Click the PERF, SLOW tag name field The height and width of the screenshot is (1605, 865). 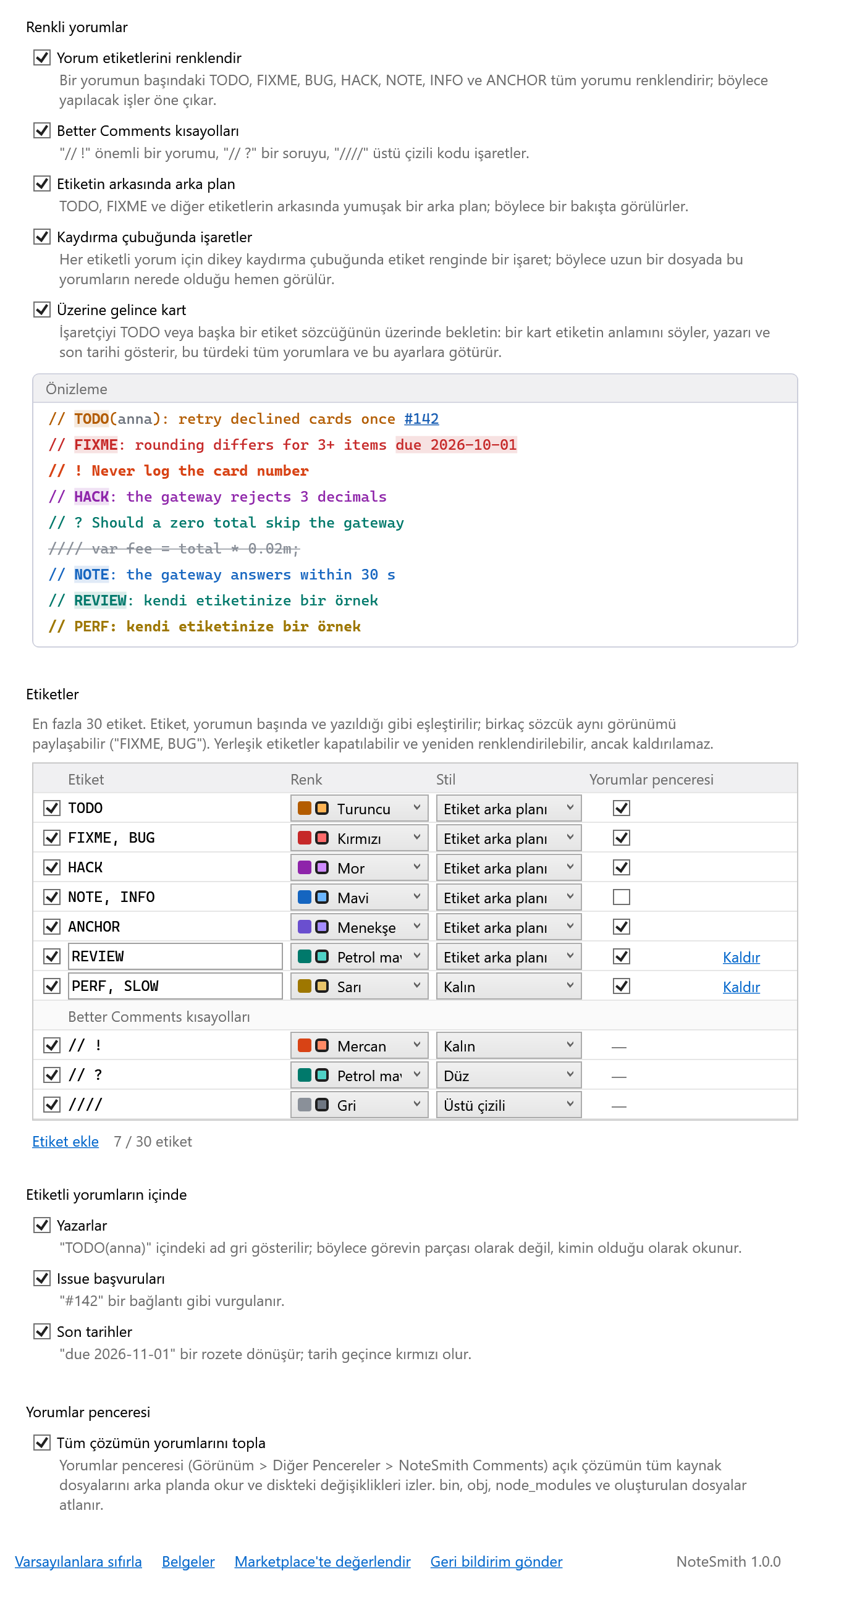pyautogui.click(x=175, y=987)
